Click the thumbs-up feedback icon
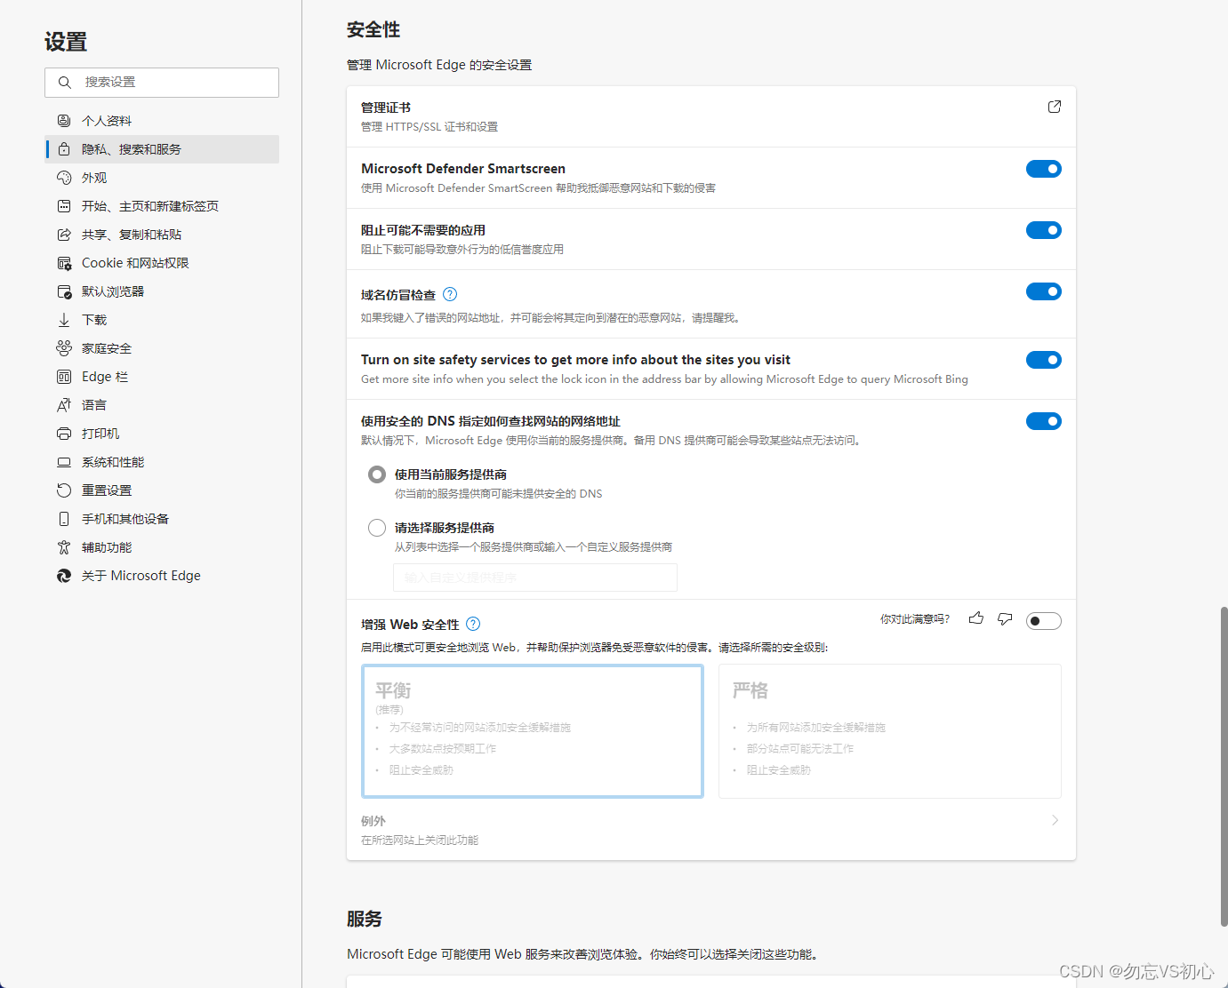1228x988 pixels. 976,618
